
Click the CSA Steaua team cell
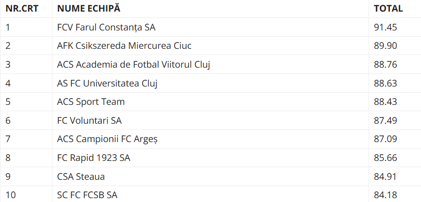pos(81,177)
